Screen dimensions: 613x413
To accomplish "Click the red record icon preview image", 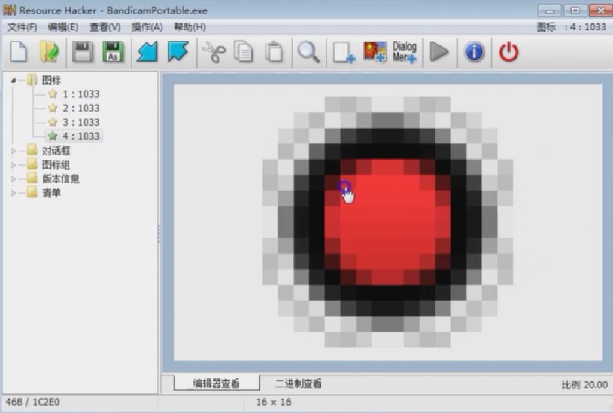I will click(388, 222).
